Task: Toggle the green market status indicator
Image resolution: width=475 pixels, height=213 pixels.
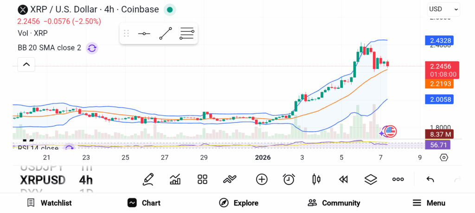Action: [170, 9]
